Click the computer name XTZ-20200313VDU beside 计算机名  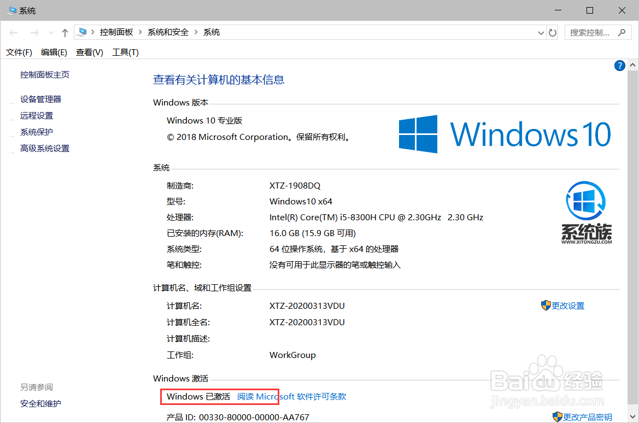click(x=307, y=305)
